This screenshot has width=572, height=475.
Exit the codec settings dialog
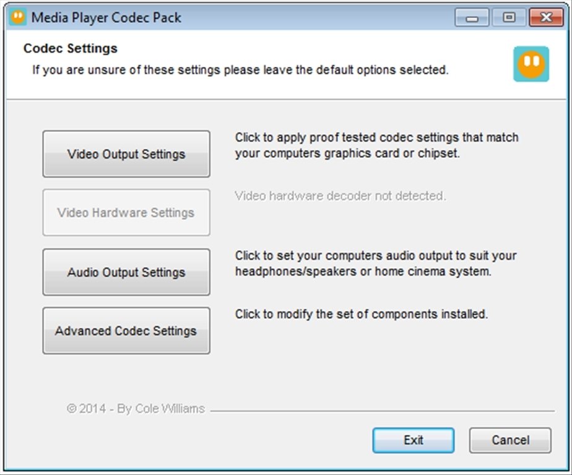413,440
